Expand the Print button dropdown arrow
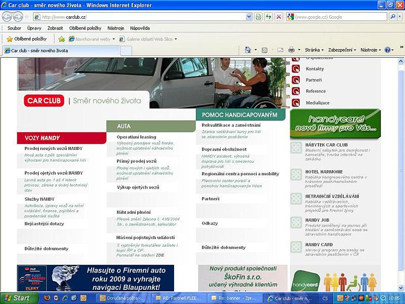This screenshot has width=405, height=304. click(299, 50)
